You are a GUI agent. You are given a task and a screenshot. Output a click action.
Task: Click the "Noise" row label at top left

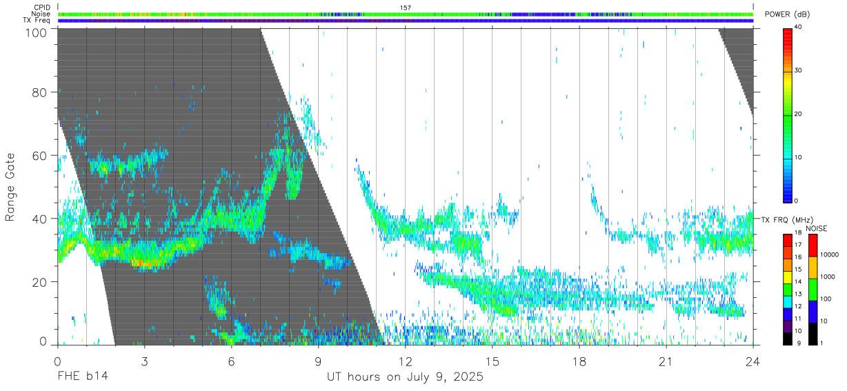41,14
